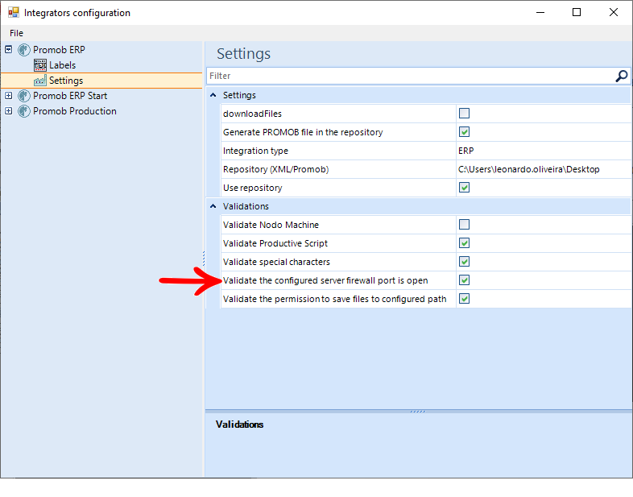Click the horizontal splitter grip above description
This screenshot has width=633, height=497.
(x=418, y=412)
